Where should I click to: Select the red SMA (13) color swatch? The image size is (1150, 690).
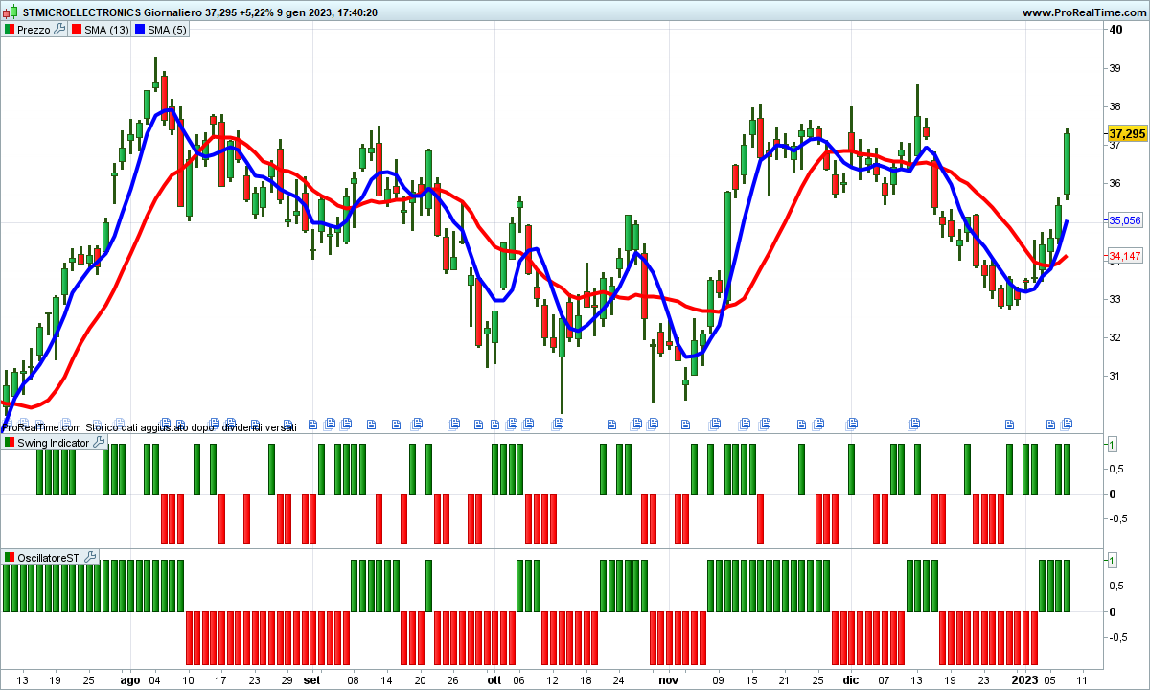pyautogui.click(x=76, y=30)
